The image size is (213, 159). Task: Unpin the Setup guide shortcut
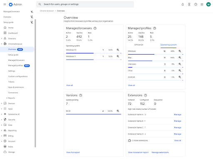(32, 22)
